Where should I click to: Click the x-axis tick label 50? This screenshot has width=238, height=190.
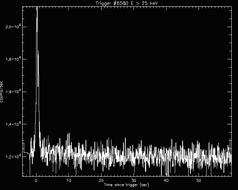(199, 180)
